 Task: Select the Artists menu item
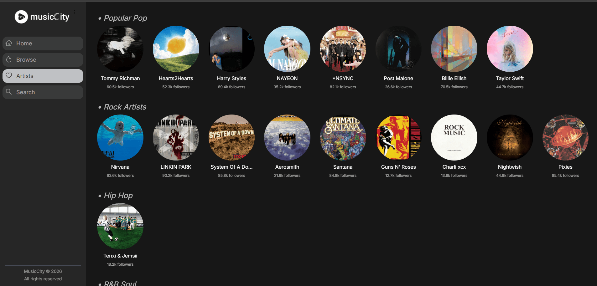[43, 76]
